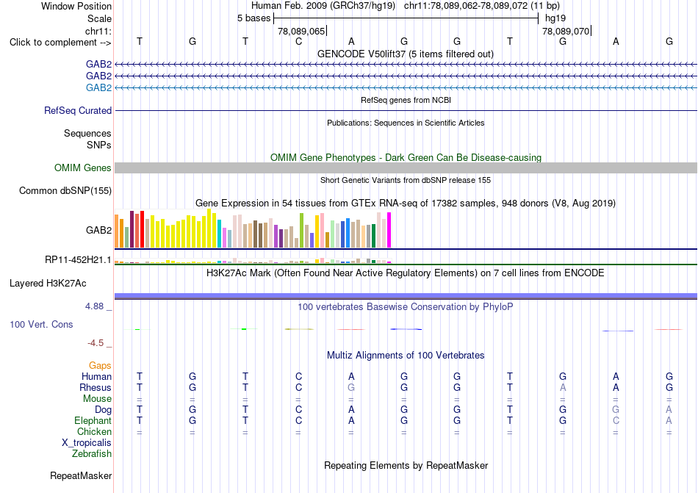Click the 'Click to complement -->' label
The height and width of the screenshot is (493, 698).
coord(60,43)
